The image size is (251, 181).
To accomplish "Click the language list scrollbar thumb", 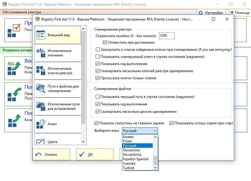I will [155, 160].
